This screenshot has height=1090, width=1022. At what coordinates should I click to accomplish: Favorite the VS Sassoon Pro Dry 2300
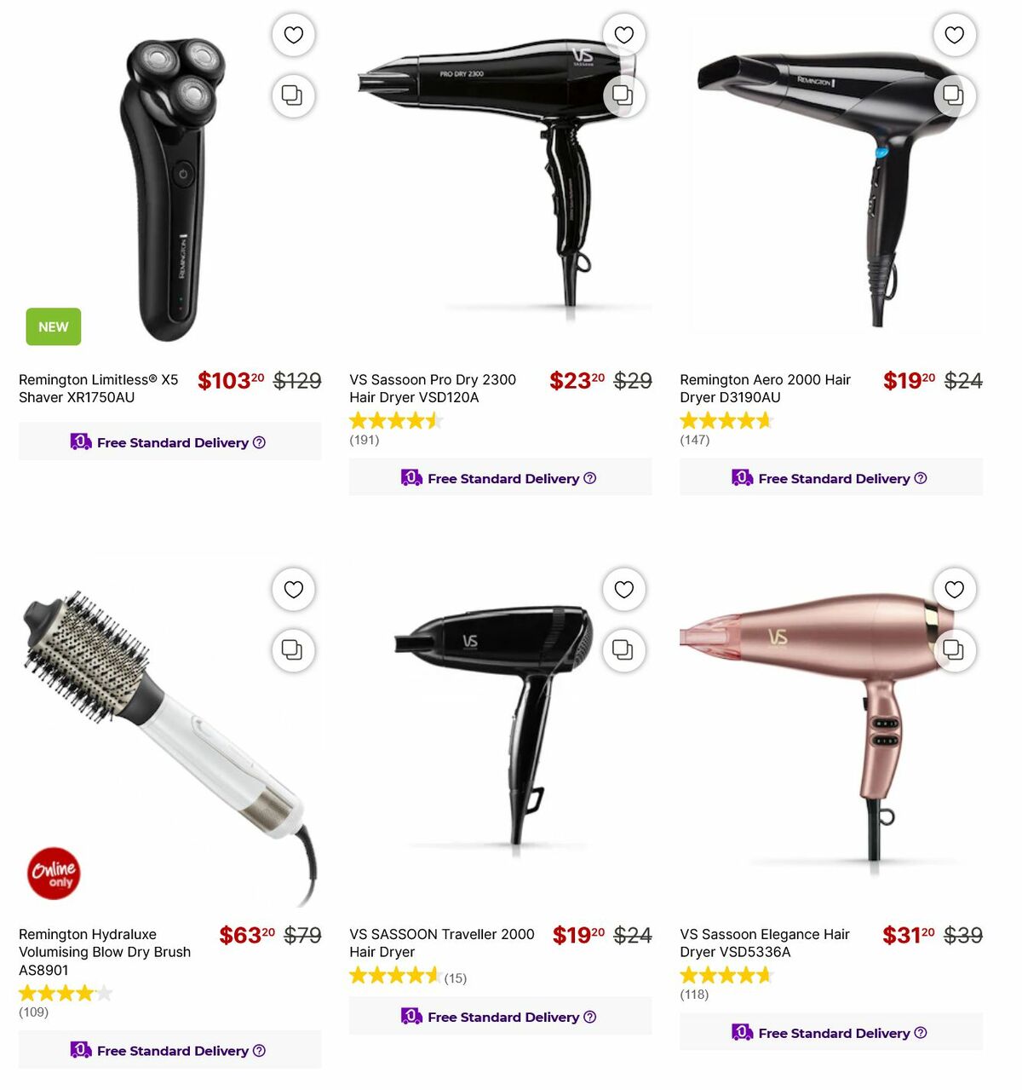(623, 35)
